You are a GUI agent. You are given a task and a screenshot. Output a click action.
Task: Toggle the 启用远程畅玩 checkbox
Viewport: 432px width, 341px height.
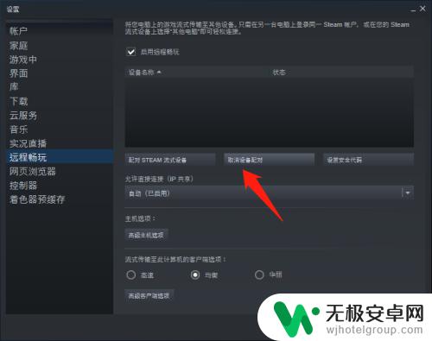coord(131,52)
